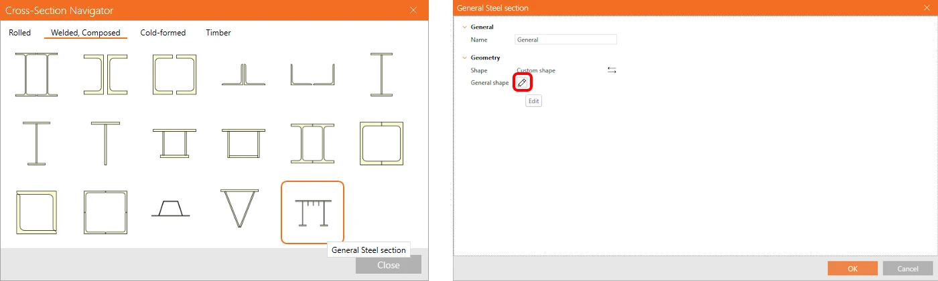
Task: Select the welded T section
Action: pos(105,143)
